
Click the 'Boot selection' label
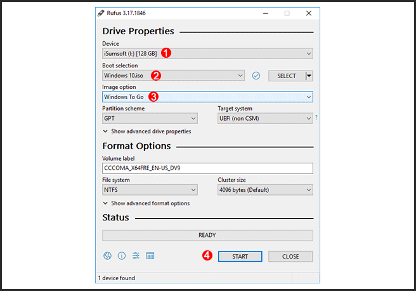[120, 65]
